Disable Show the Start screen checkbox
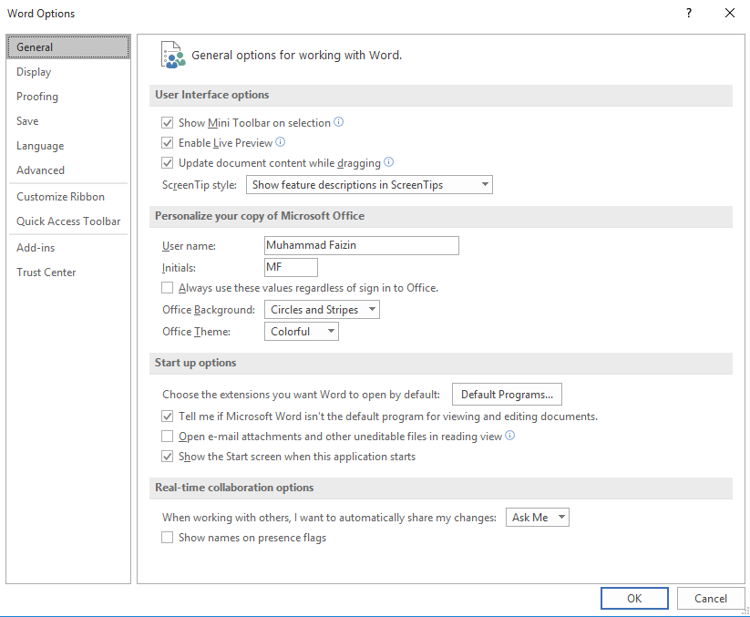Image resolution: width=750 pixels, height=617 pixels. (x=168, y=457)
